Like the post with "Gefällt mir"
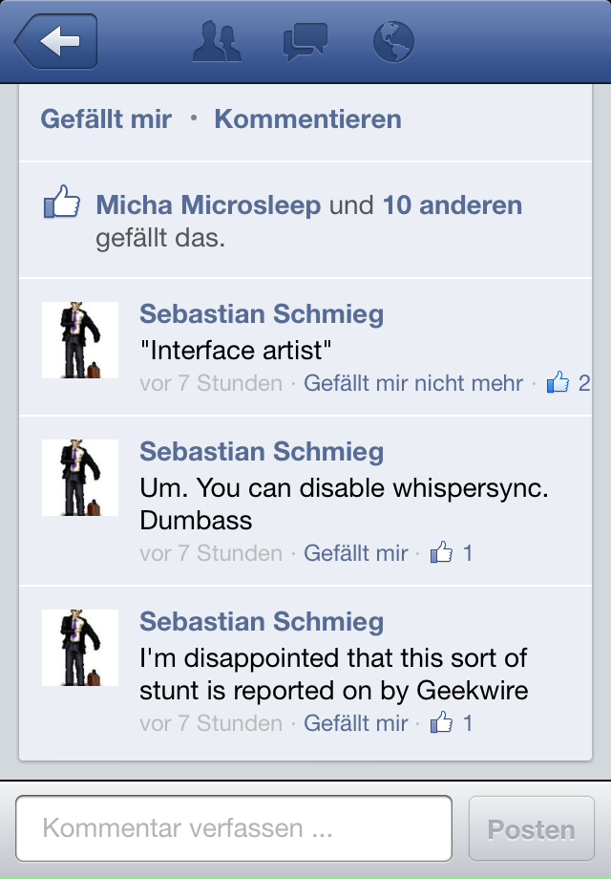The image size is (611, 879). click(106, 118)
